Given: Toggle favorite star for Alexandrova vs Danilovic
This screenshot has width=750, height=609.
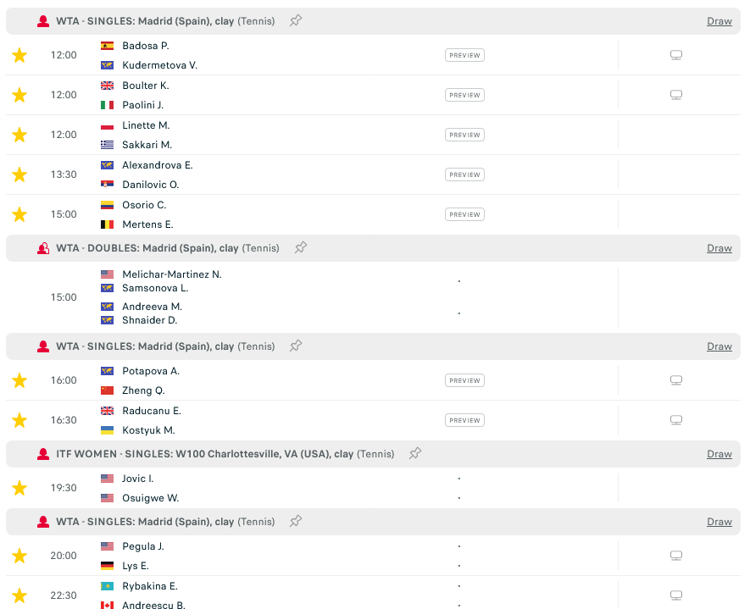Looking at the screenshot, I should [19, 174].
